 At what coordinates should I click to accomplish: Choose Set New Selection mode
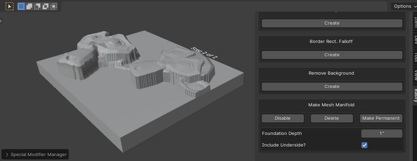tap(22, 6)
